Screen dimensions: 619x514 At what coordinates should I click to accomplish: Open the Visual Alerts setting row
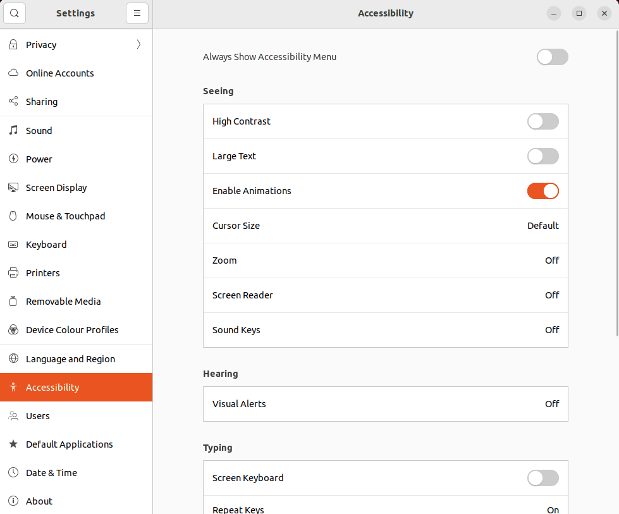[x=385, y=404]
